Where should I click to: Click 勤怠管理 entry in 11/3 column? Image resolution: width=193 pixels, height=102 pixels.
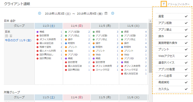44,36
